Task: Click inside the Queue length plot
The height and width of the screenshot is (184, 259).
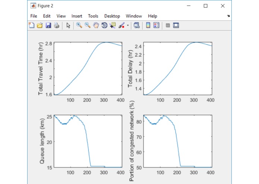Action: (x=88, y=141)
